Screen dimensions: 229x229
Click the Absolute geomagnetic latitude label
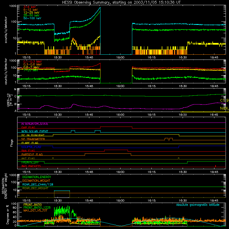tap(198, 205)
